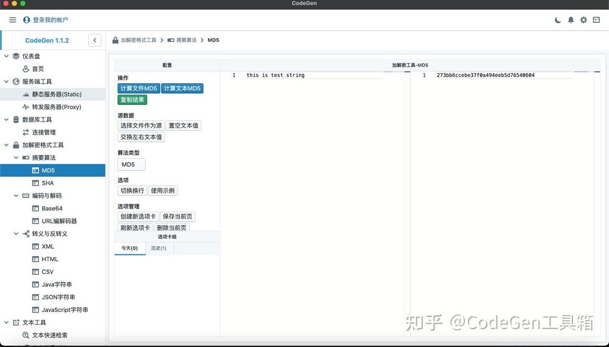Click the URL编解码器 item icon
The image size is (609, 347).
(35, 221)
